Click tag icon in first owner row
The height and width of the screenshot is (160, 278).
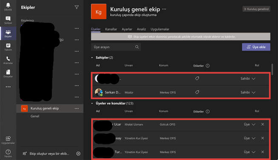click(197, 78)
